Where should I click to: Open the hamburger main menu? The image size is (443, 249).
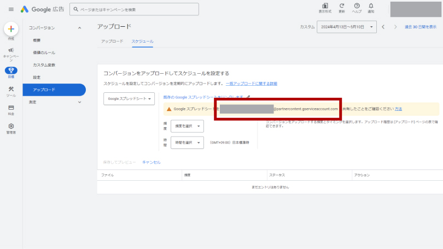pyautogui.click(x=11, y=9)
